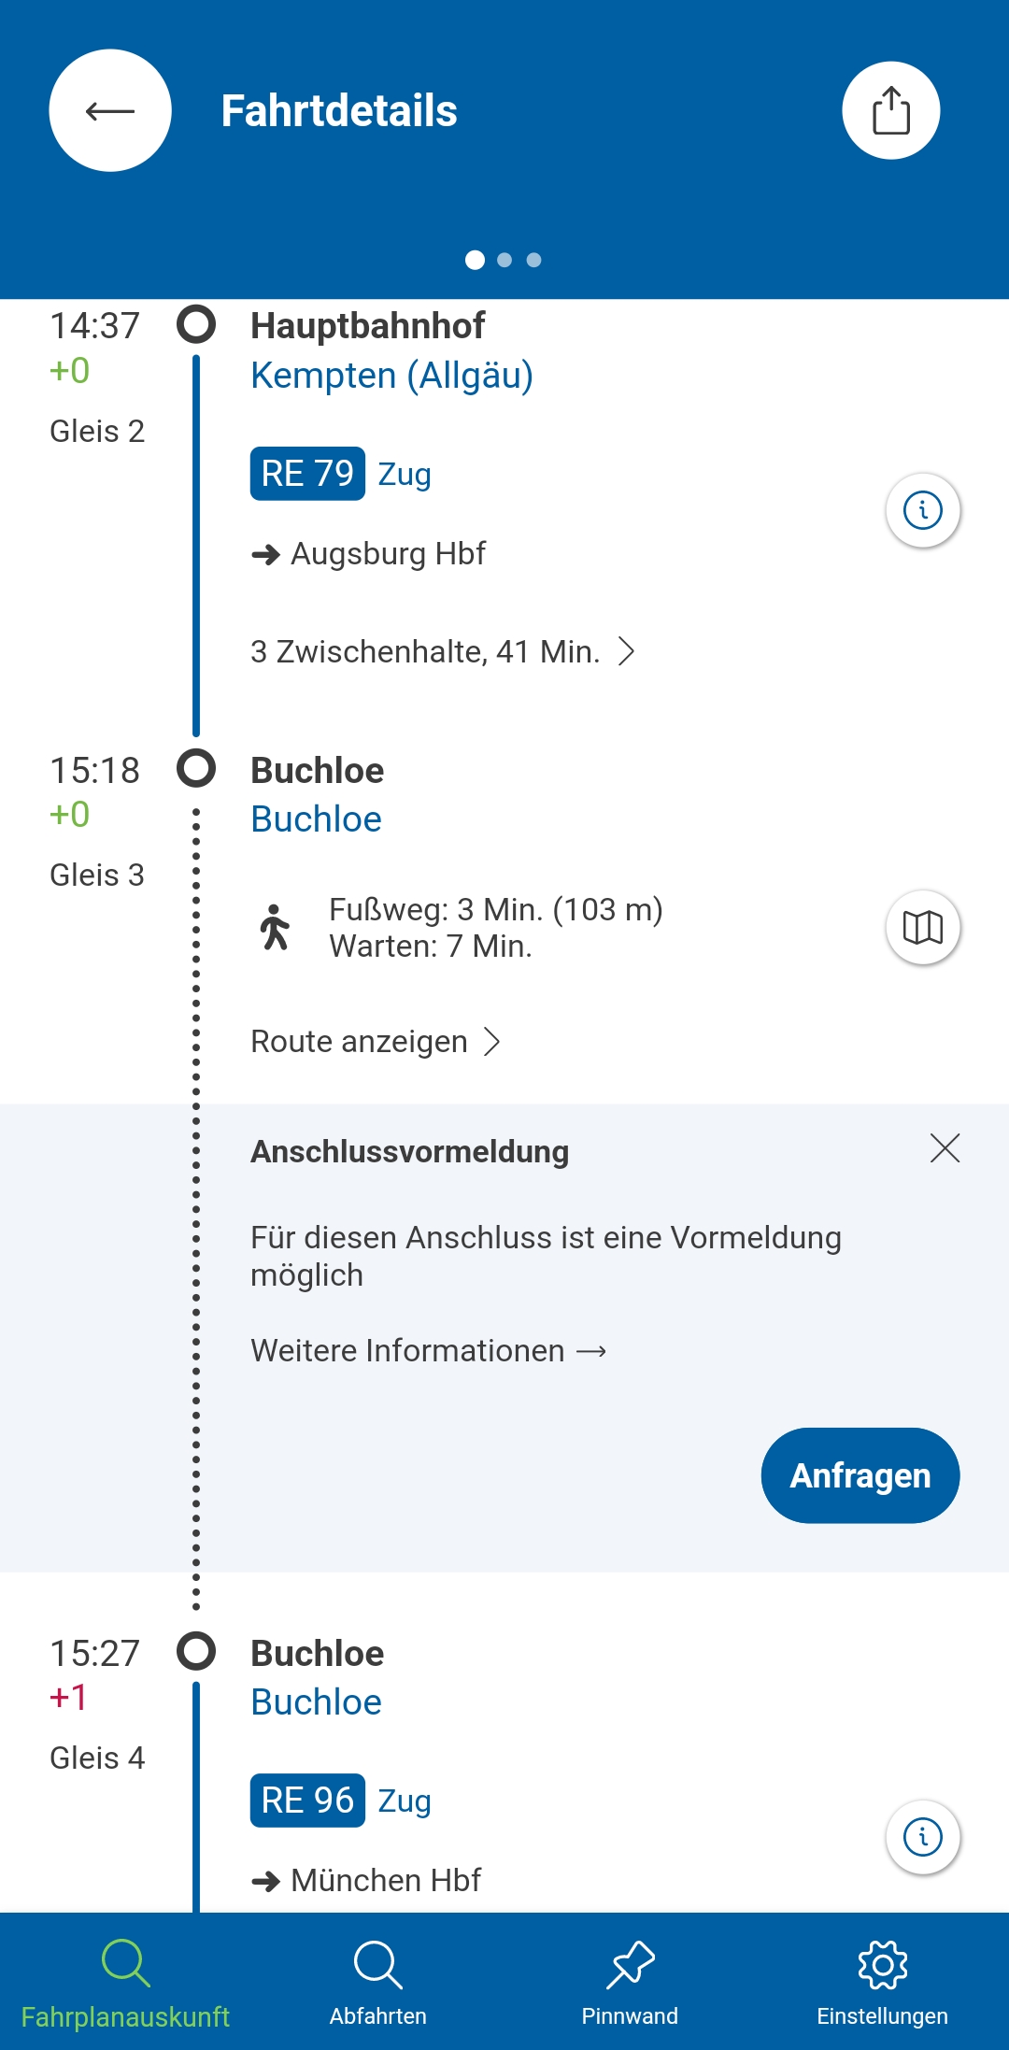Image resolution: width=1009 pixels, height=2050 pixels.
Task: Expand Route anzeigen
Action: (376, 1041)
